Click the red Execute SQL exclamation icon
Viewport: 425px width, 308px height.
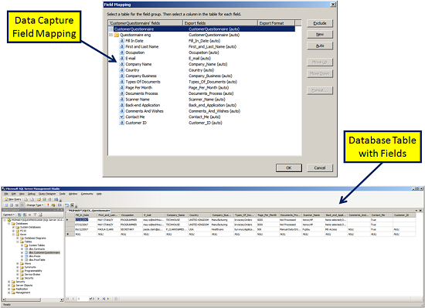(x=48, y=205)
